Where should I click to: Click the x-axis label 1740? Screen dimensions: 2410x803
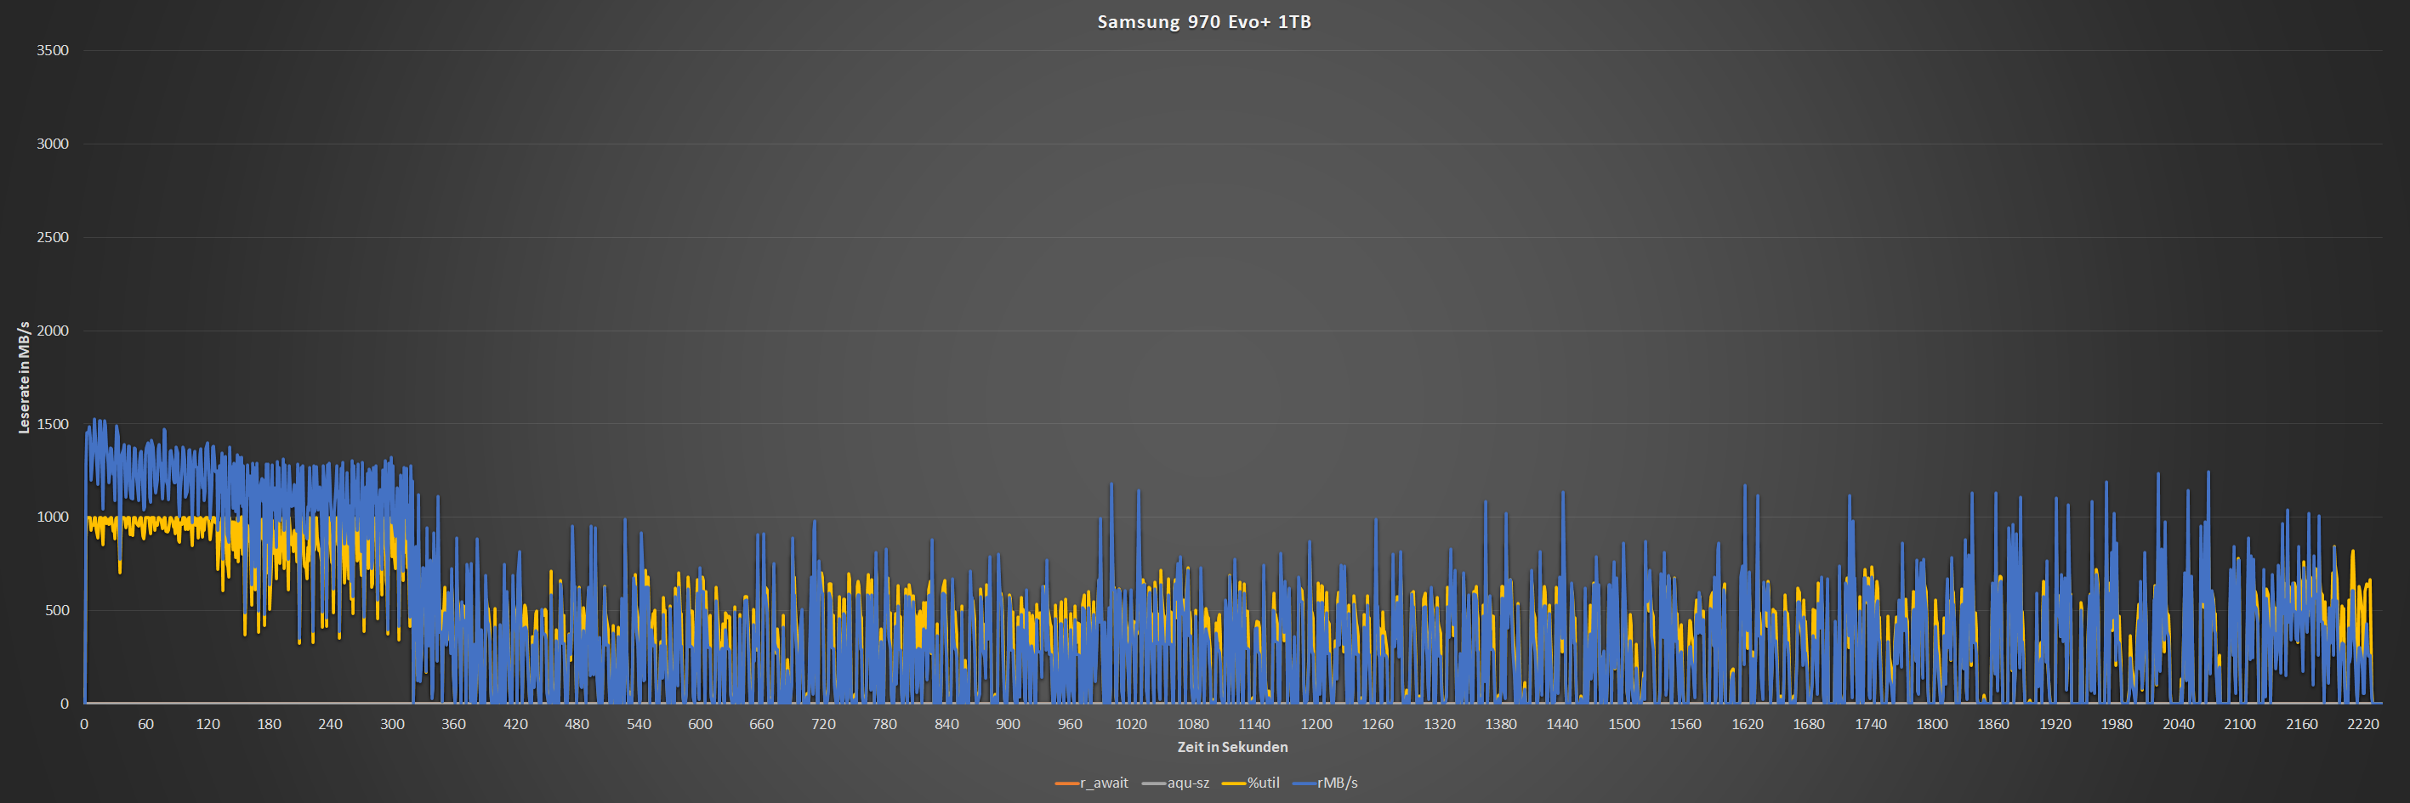click(1870, 725)
